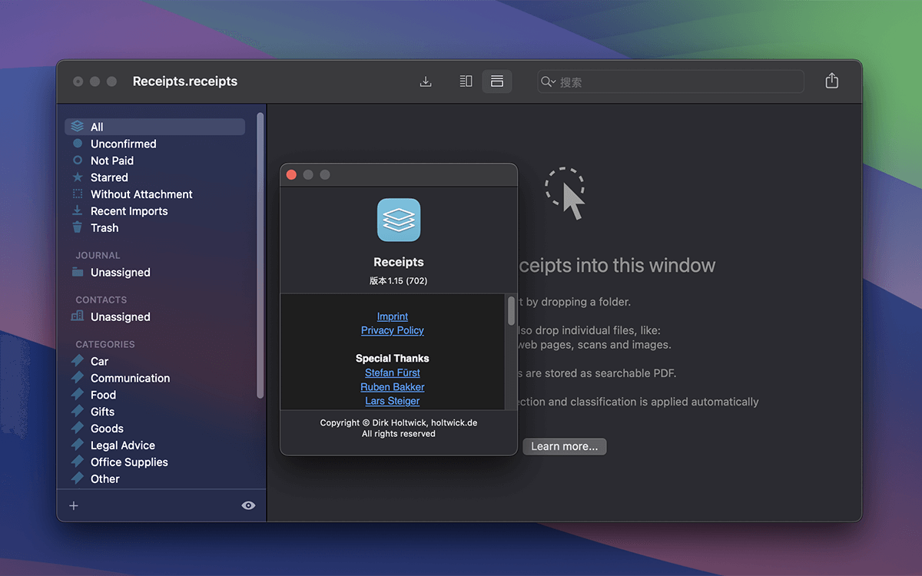Select the All stack icon
Screen dimensions: 922x576
(x=78, y=127)
